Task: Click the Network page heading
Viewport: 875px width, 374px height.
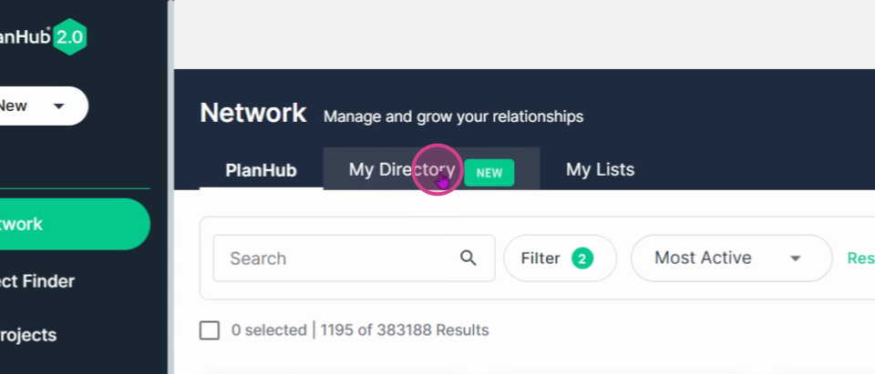Action: [x=253, y=113]
